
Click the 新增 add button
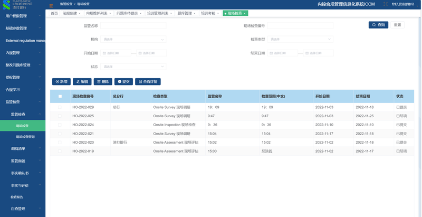click(x=61, y=81)
